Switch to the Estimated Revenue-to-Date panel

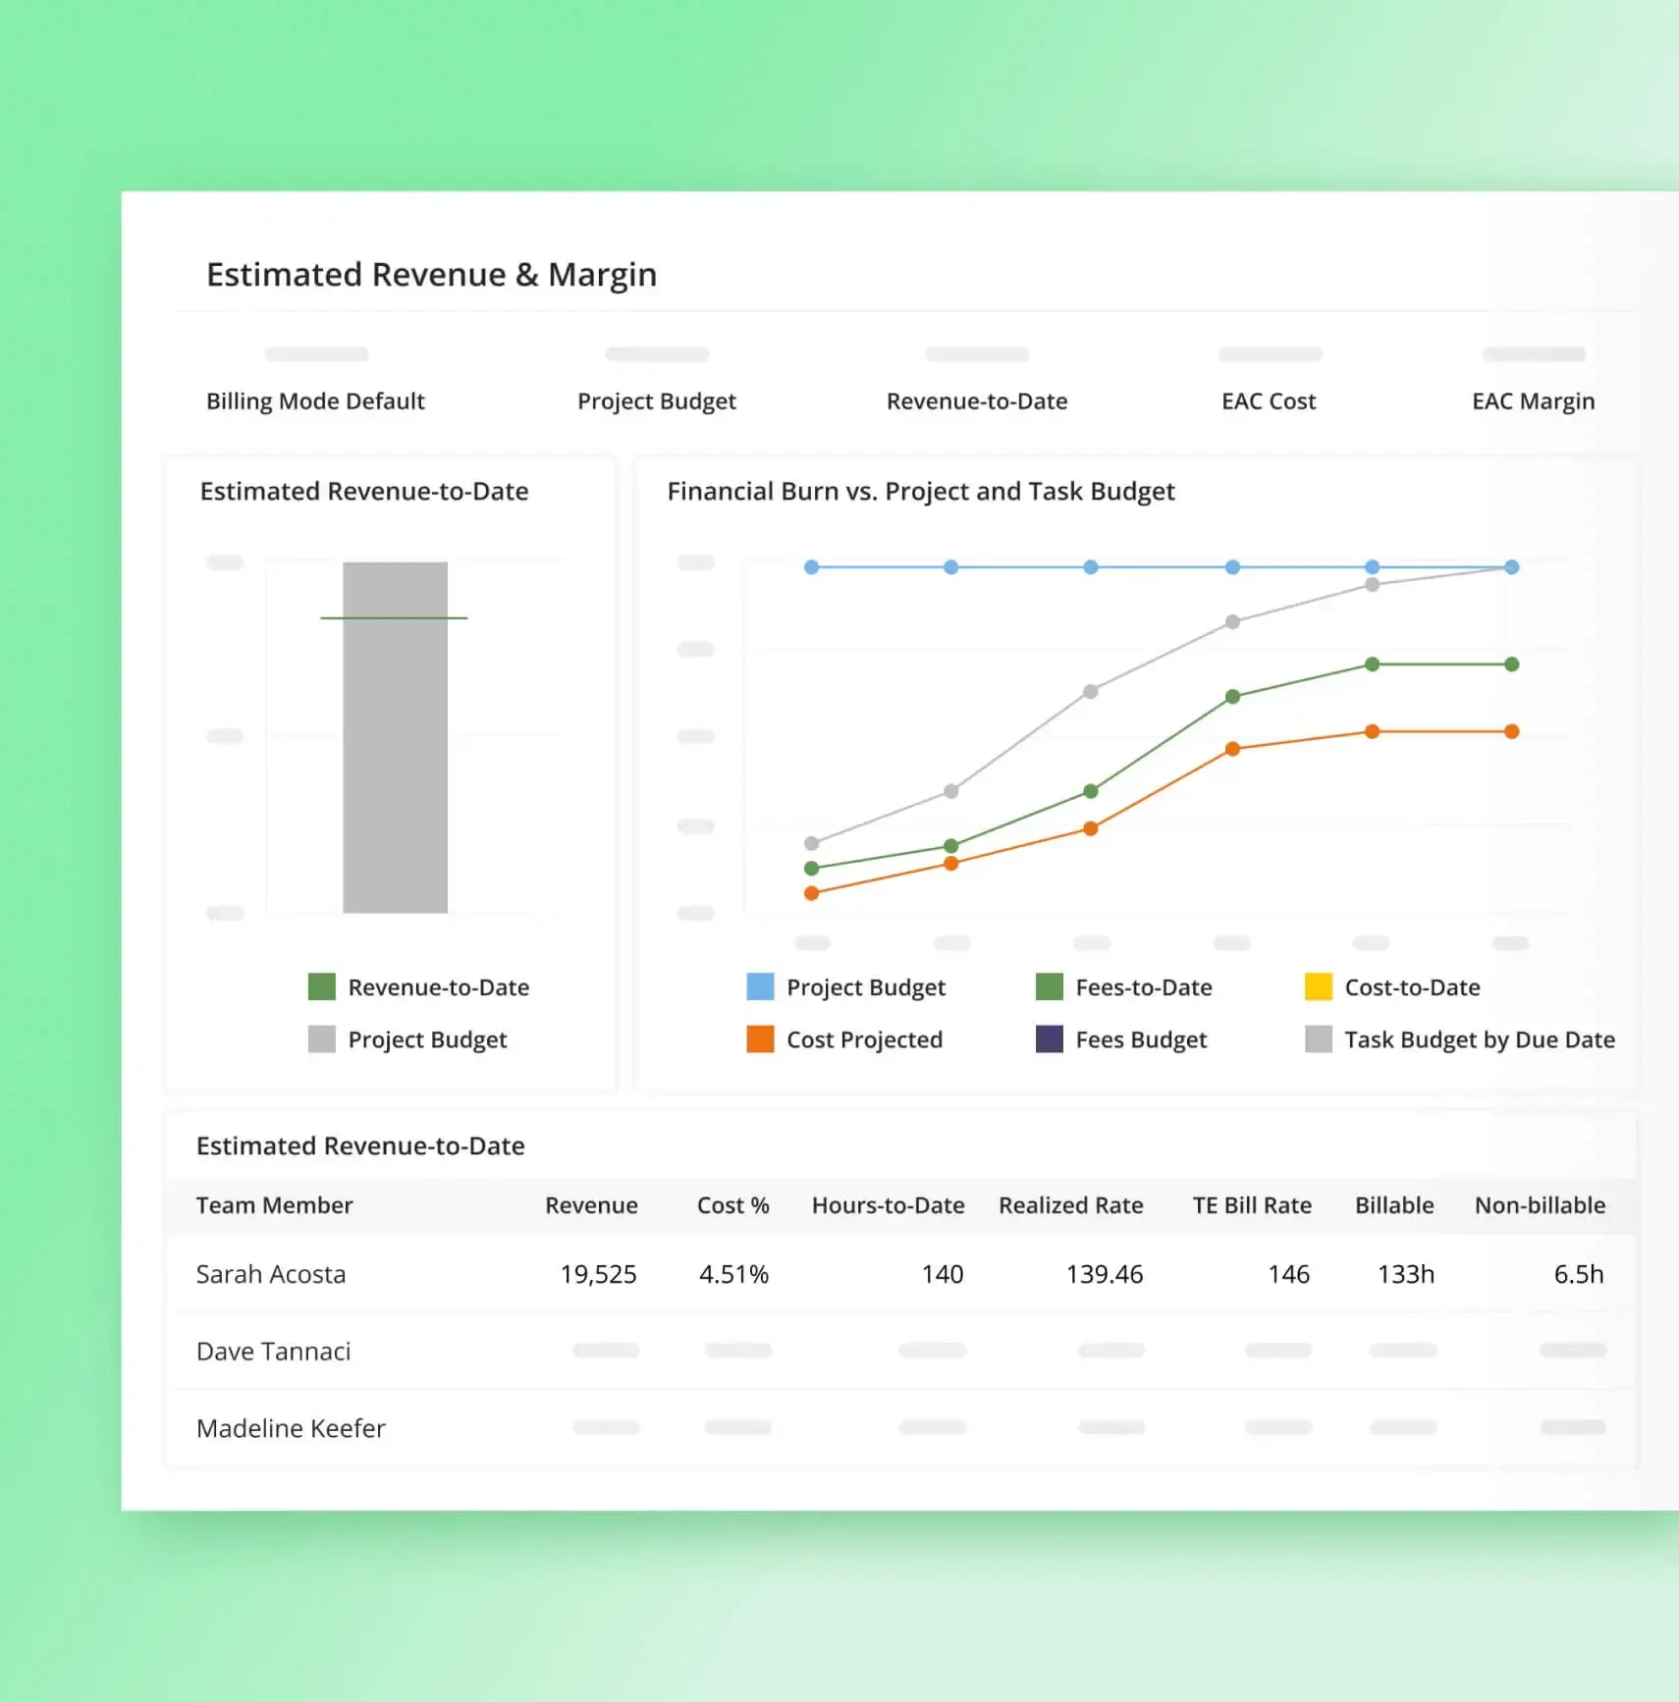[x=364, y=491]
